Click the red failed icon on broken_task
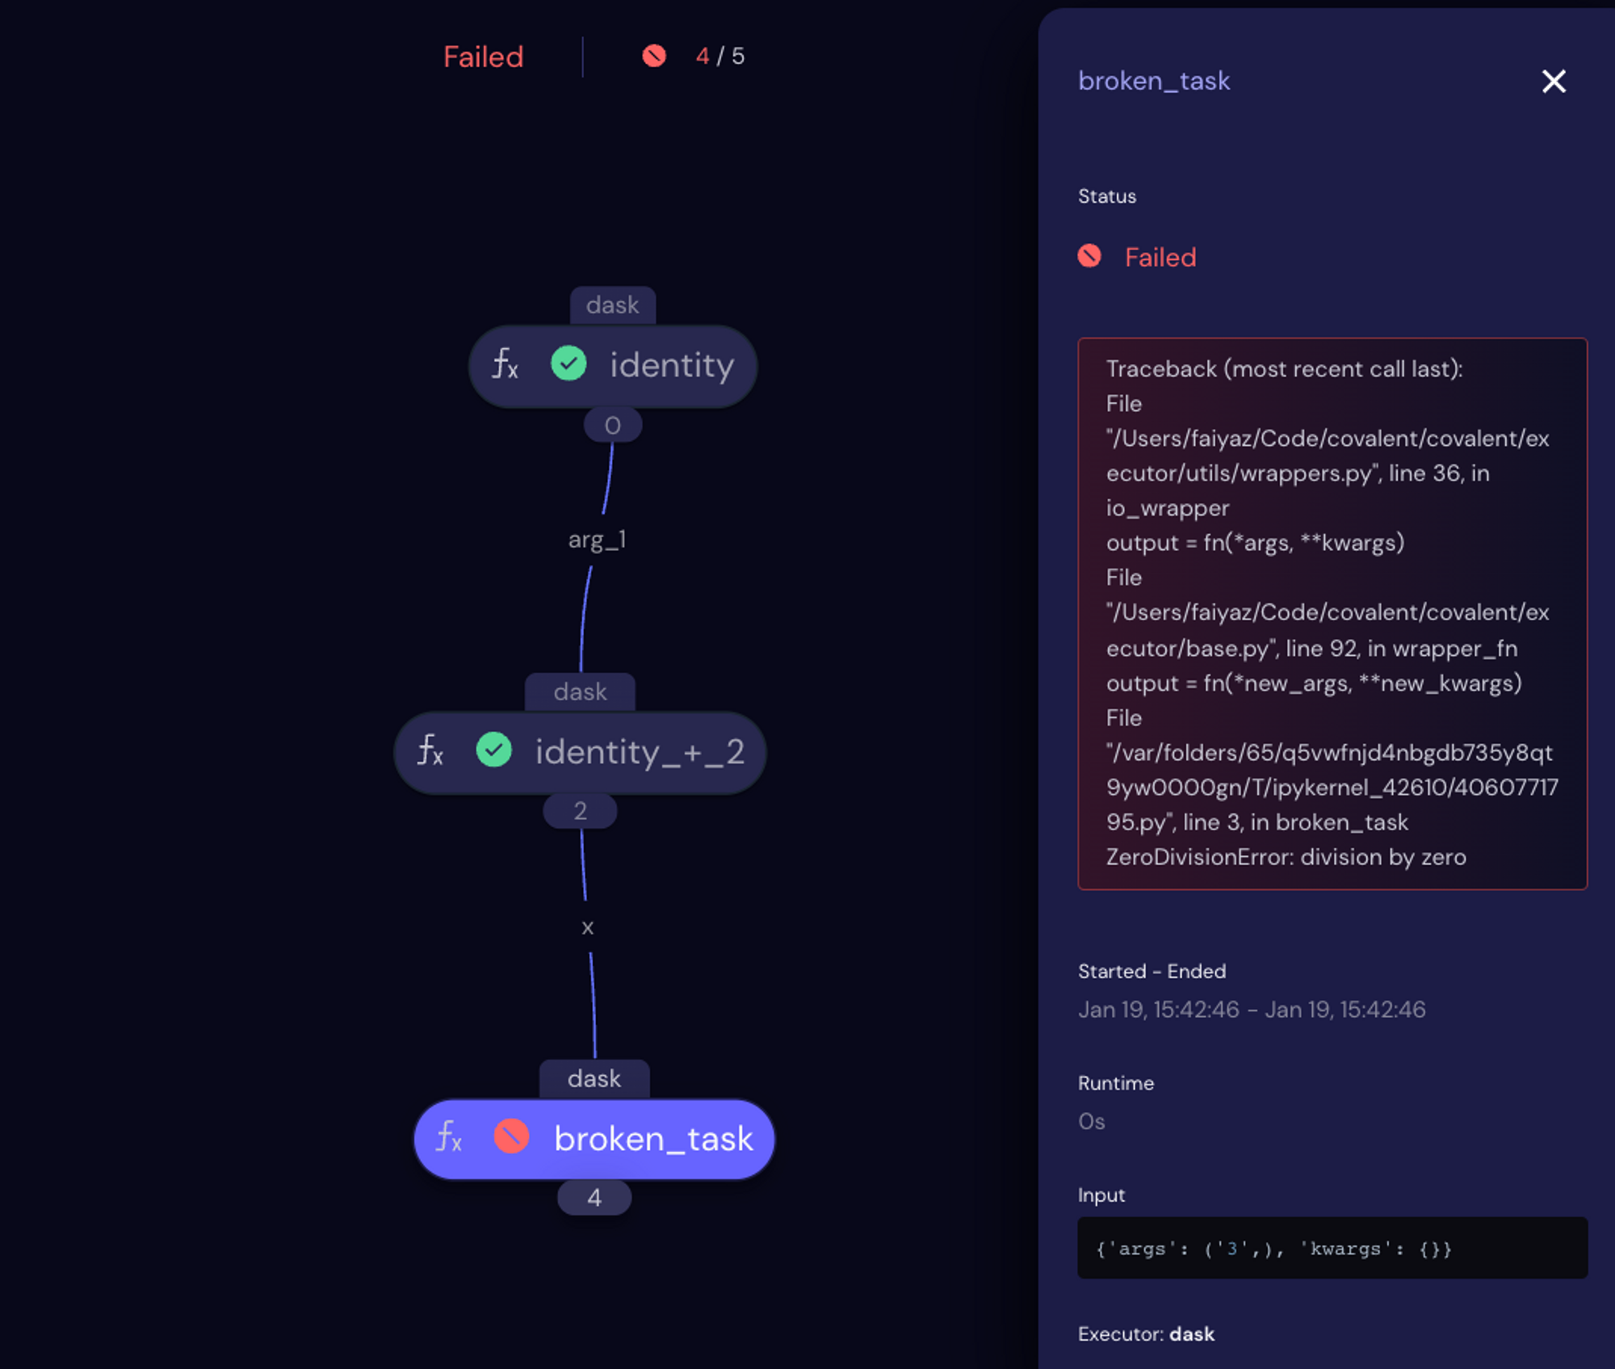 click(512, 1138)
